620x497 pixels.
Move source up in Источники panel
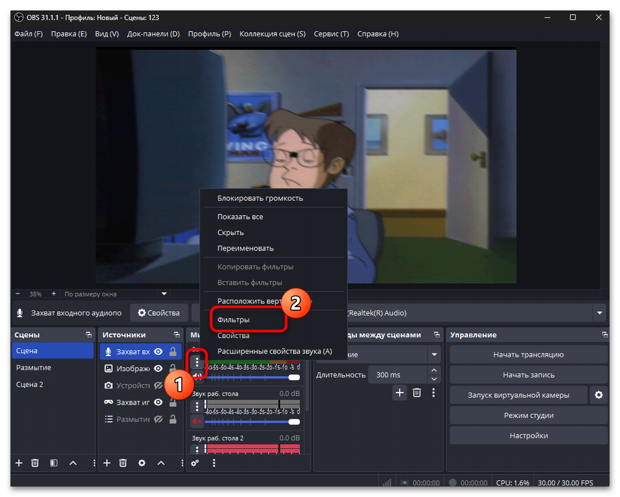point(161,462)
